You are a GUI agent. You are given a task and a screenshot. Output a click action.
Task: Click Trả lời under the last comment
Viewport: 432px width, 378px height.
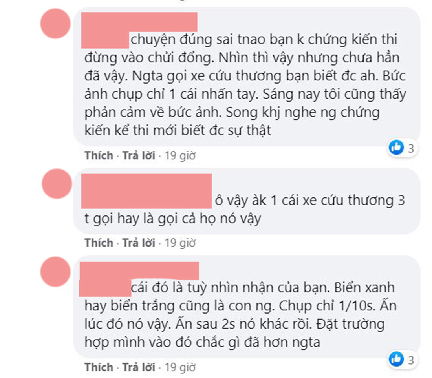pyautogui.click(x=139, y=367)
